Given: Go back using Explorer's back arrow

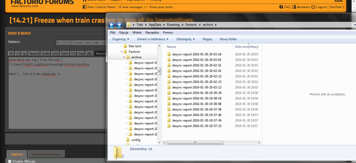Looking at the screenshot, I should point(112,25).
